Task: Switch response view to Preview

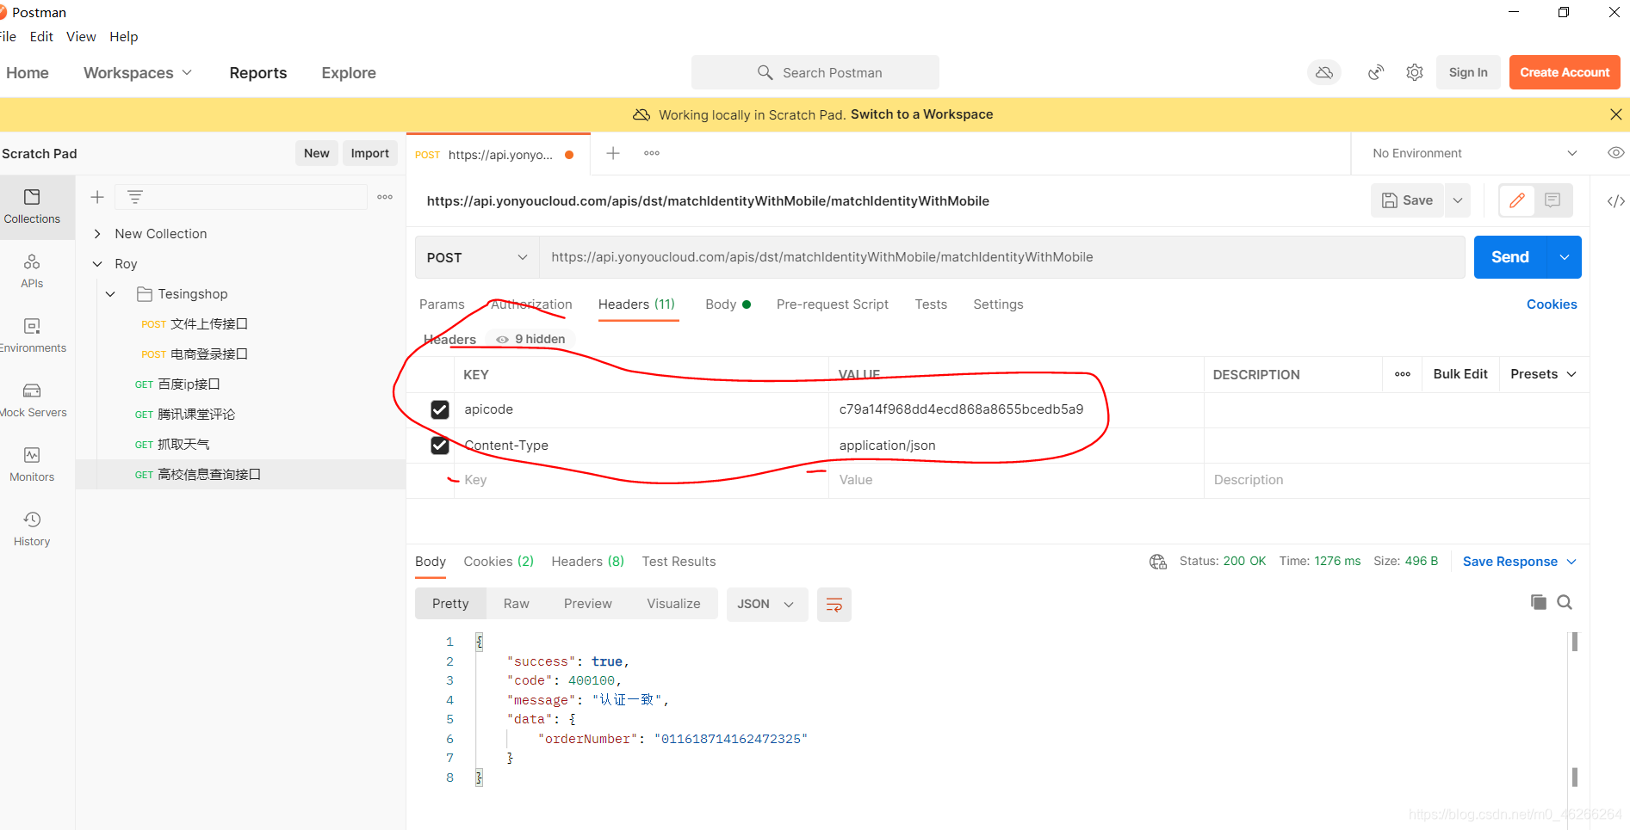Action: coord(588,605)
